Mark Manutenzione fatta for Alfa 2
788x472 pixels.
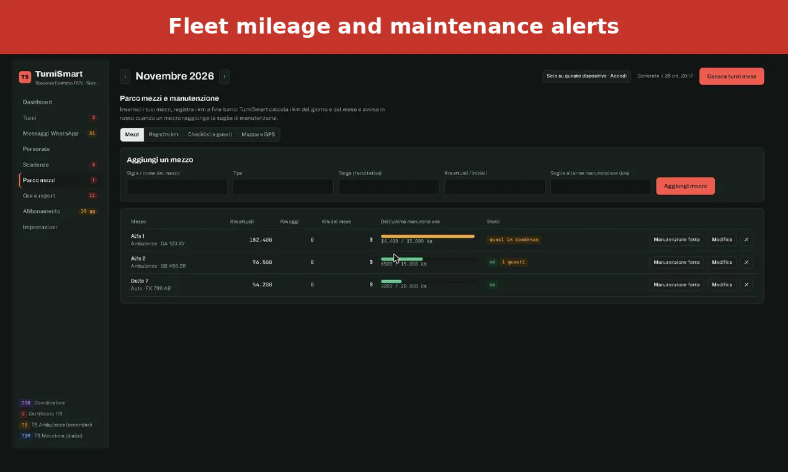(x=676, y=262)
